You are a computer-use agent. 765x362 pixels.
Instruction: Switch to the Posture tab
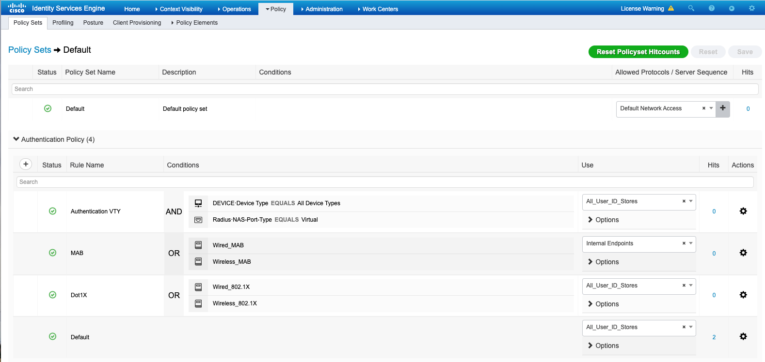(93, 23)
